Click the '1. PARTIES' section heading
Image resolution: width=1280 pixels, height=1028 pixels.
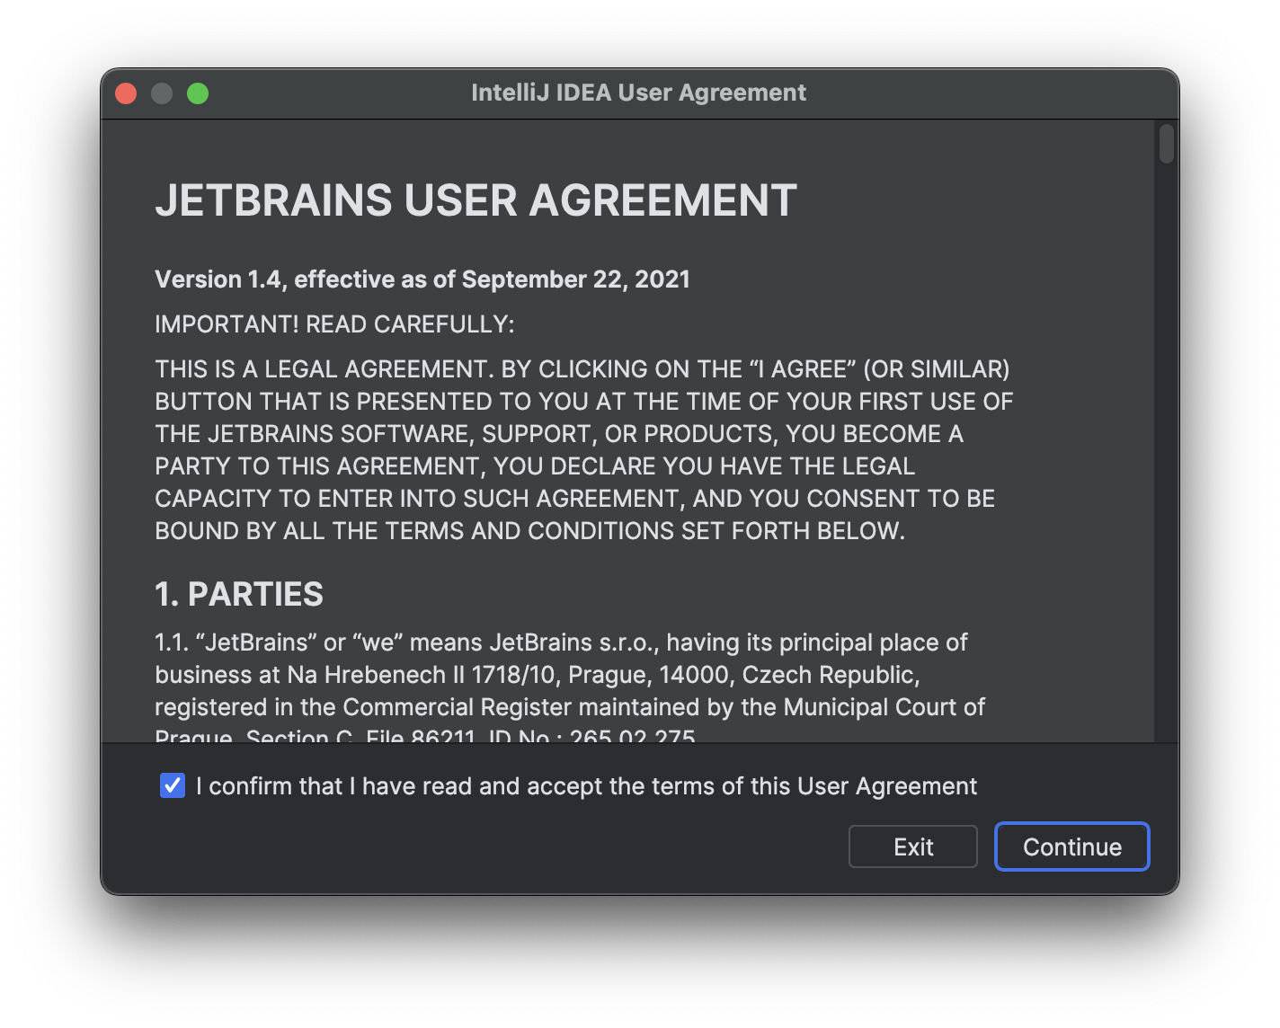click(x=239, y=594)
